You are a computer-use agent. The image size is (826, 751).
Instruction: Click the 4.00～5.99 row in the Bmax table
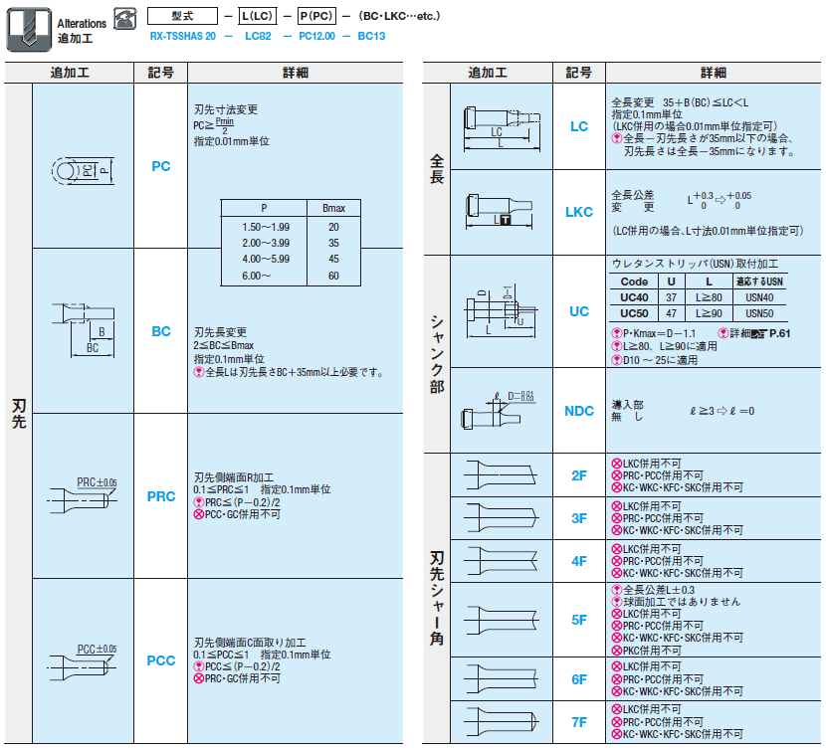[290, 259]
